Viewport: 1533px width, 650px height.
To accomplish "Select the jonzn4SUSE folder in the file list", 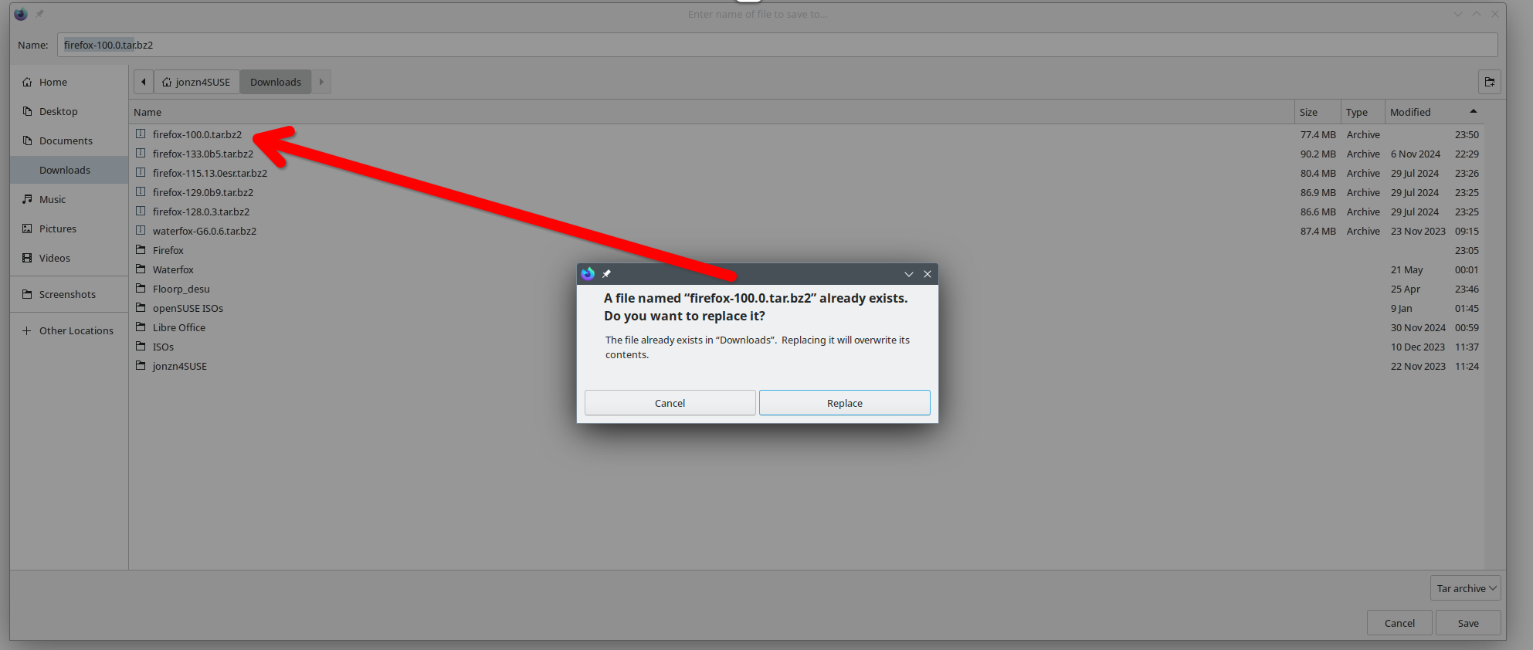I will tap(806, 366).
